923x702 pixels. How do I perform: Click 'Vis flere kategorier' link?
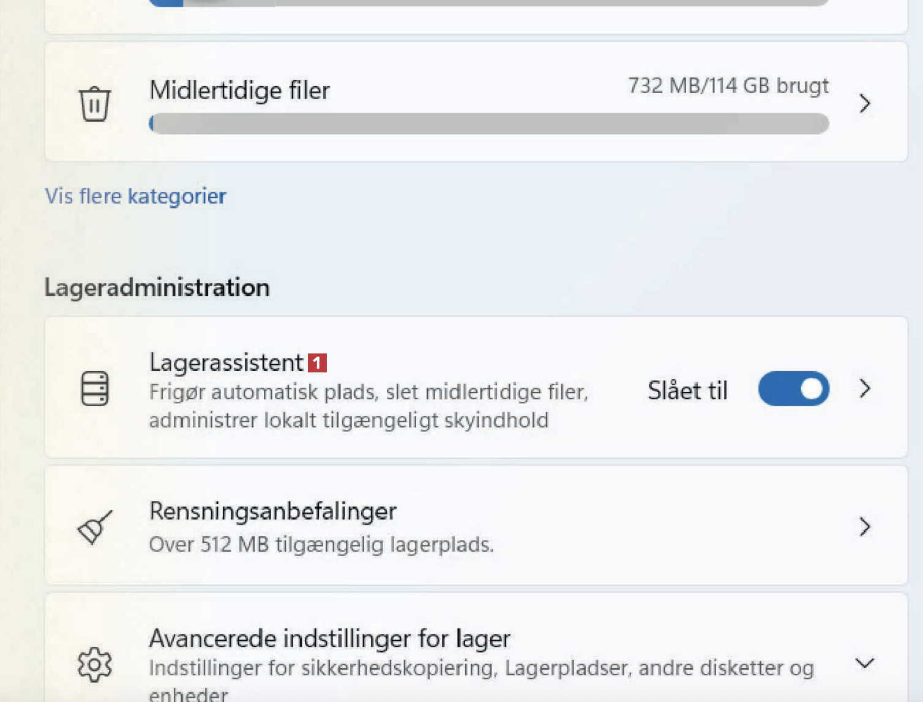(x=136, y=196)
